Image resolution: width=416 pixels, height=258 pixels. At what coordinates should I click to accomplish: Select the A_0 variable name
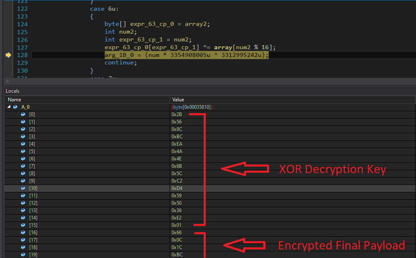tap(26, 107)
